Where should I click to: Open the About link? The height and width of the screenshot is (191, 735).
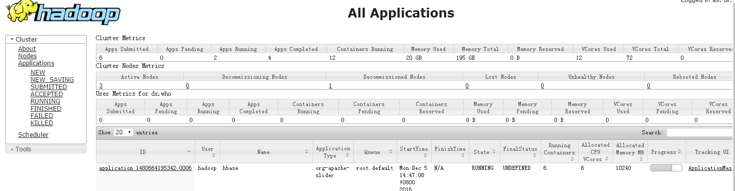coord(27,49)
